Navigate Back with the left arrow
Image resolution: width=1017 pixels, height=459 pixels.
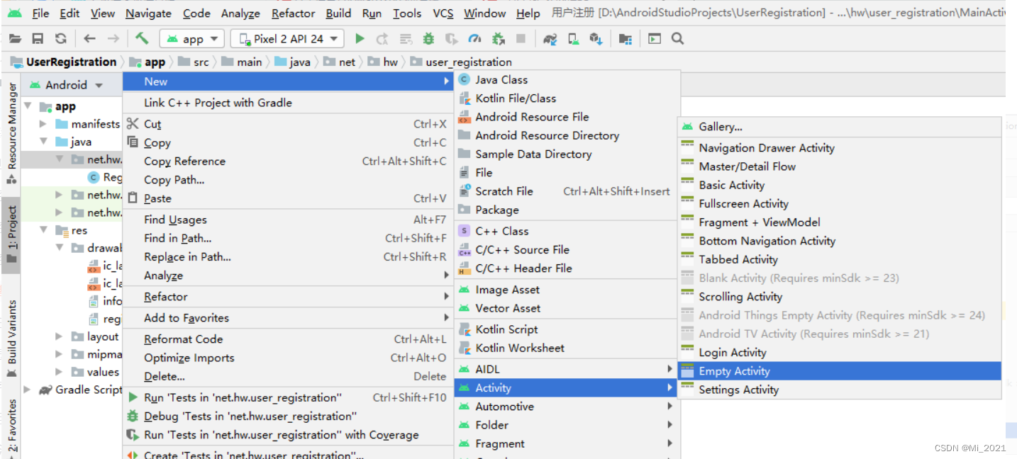coord(89,39)
